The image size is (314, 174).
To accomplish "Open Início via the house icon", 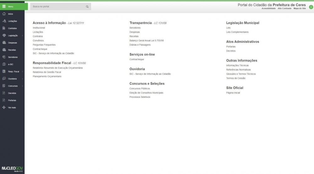I will tap(4, 14).
